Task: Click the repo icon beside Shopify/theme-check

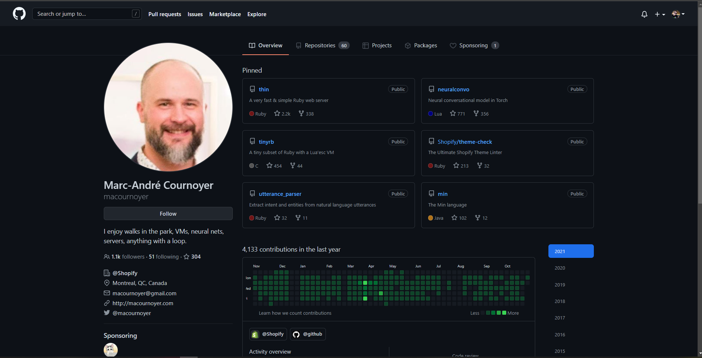Action: tap(431, 141)
